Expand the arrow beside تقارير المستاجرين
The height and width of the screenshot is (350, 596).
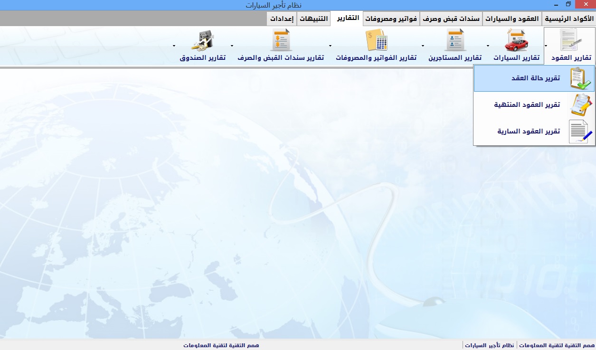(x=423, y=46)
